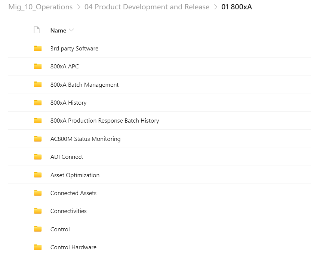Screen dimensions: 311x256
Task: Open the 3rd party Software folder icon
Action: click(x=38, y=48)
